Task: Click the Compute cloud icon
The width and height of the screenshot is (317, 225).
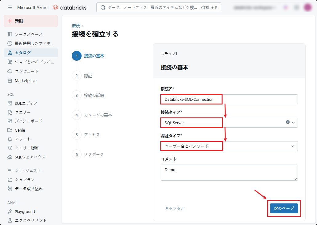Action: click(10, 71)
